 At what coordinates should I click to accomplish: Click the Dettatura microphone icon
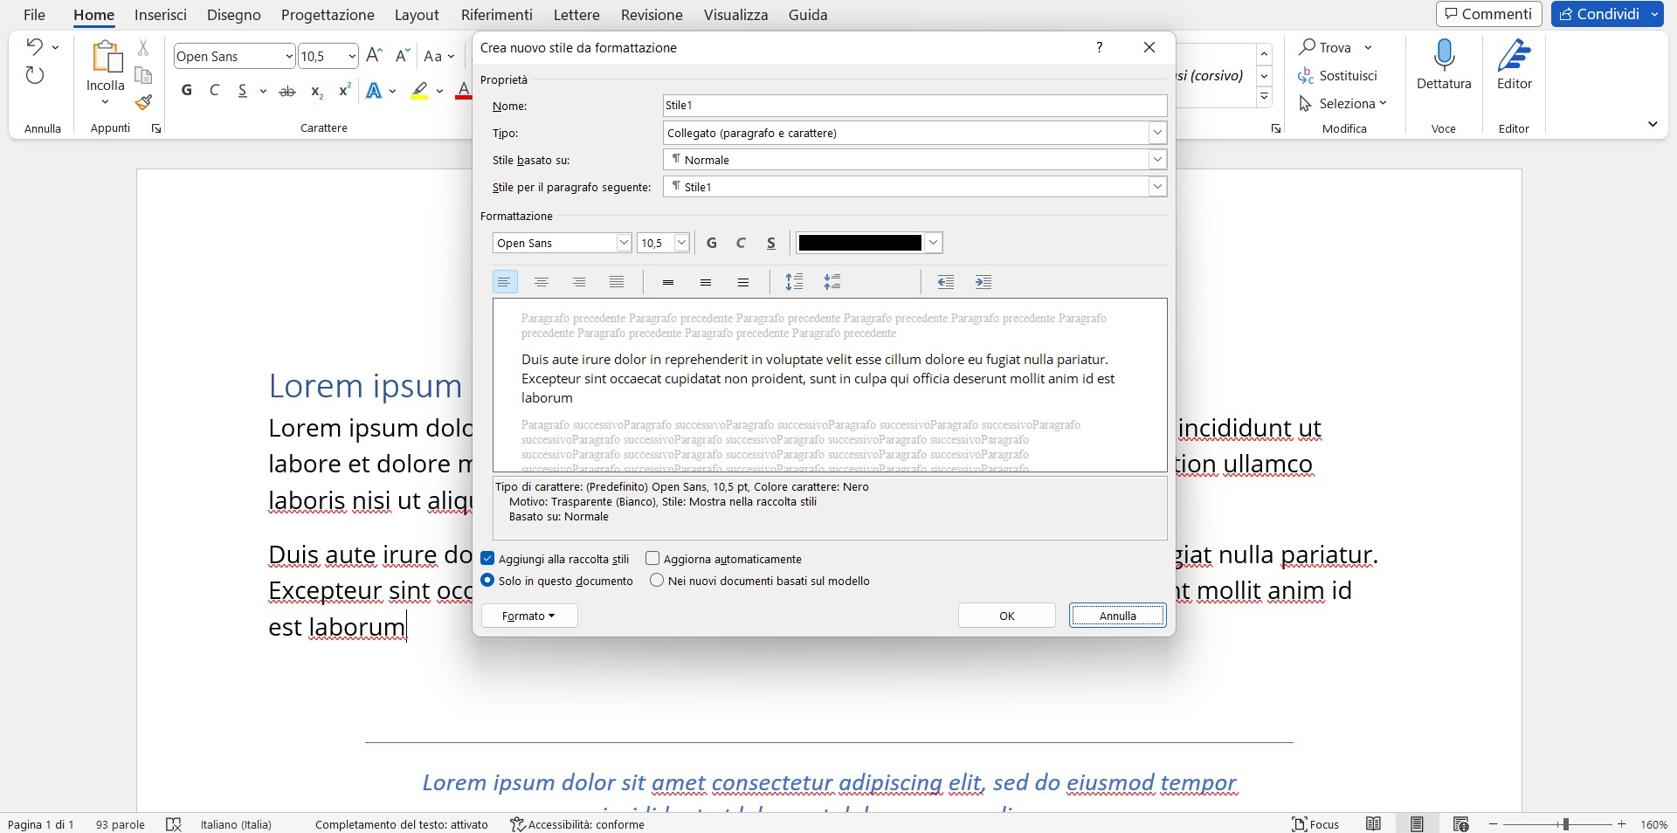[x=1444, y=57]
